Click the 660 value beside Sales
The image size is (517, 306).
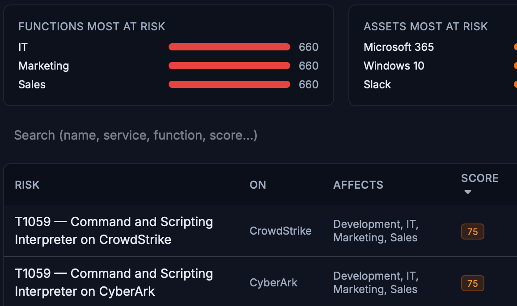coord(309,85)
